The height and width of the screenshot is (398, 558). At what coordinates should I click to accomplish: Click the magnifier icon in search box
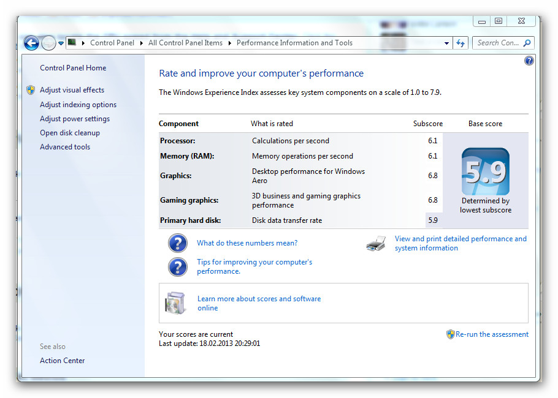pos(527,43)
